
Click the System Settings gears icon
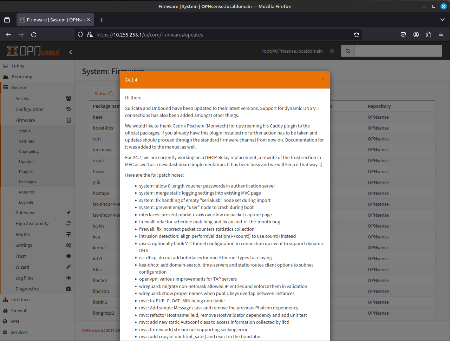69,245
